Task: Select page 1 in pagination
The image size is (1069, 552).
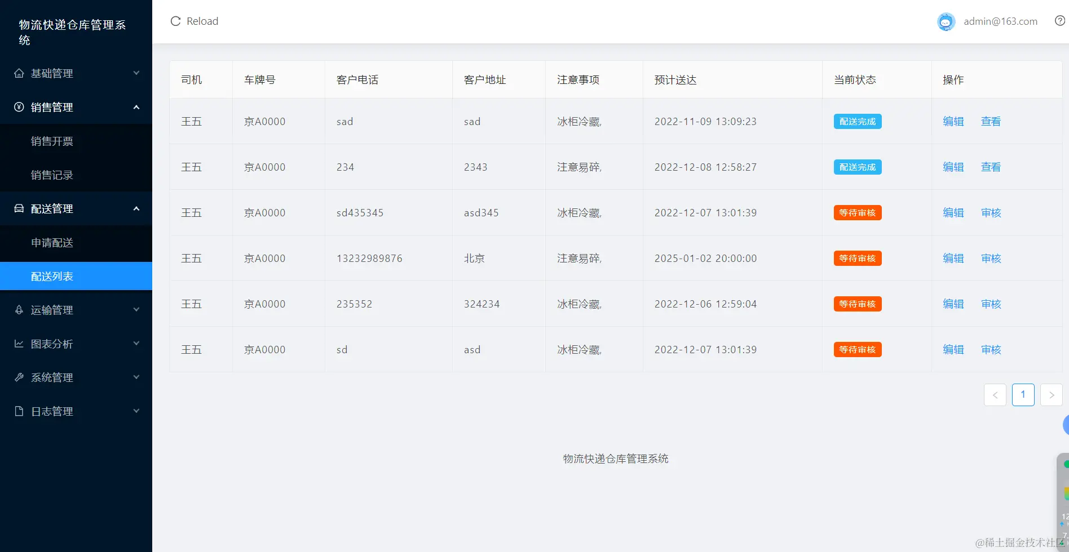Action: point(1023,395)
